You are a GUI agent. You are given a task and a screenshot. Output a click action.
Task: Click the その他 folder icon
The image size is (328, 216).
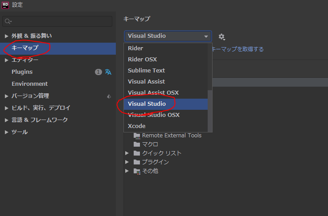pyautogui.click(x=137, y=171)
